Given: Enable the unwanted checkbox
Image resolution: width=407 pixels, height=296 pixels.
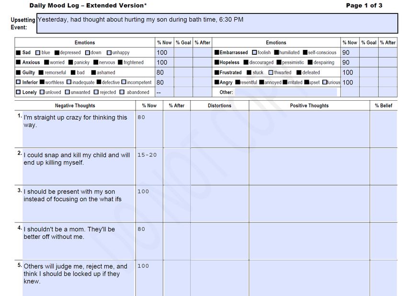Looking at the screenshot, I should point(67,92).
